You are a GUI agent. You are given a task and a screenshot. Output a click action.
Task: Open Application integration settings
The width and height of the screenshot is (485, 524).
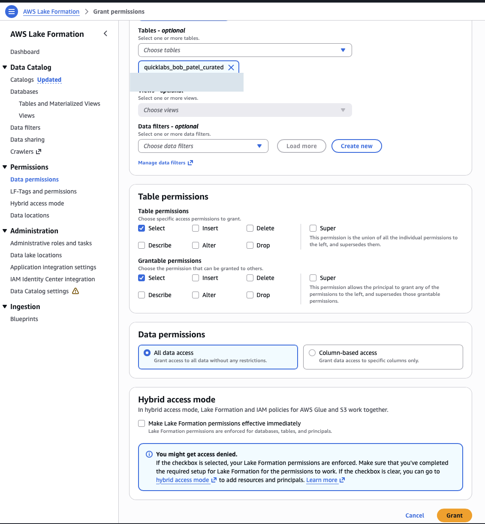(53, 267)
